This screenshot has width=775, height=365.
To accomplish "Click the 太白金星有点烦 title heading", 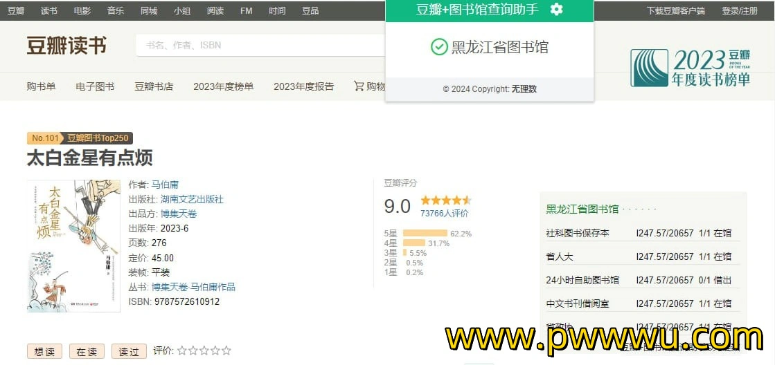I will (89, 158).
